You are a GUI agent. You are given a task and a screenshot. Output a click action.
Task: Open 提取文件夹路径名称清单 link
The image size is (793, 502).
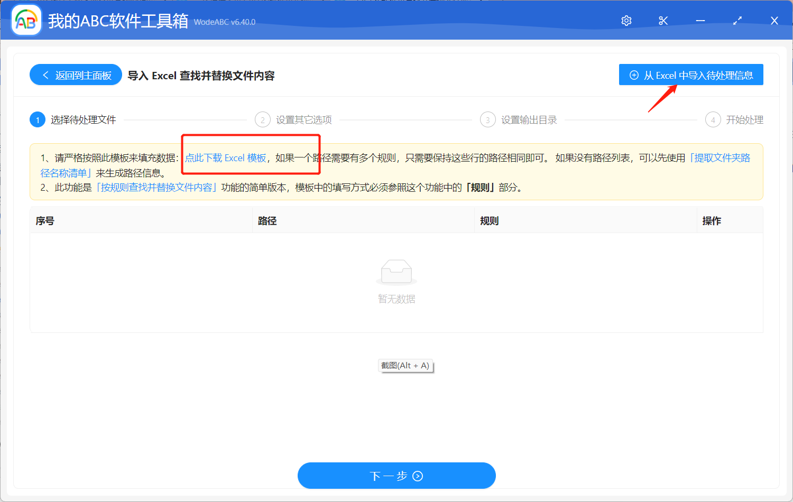point(721,157)
